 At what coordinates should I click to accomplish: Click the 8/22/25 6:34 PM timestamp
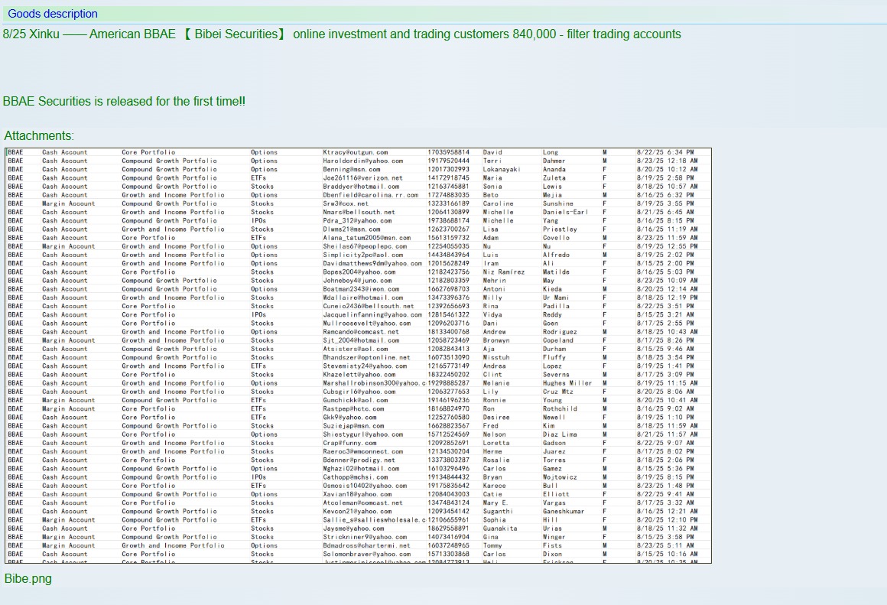point(664,152)
